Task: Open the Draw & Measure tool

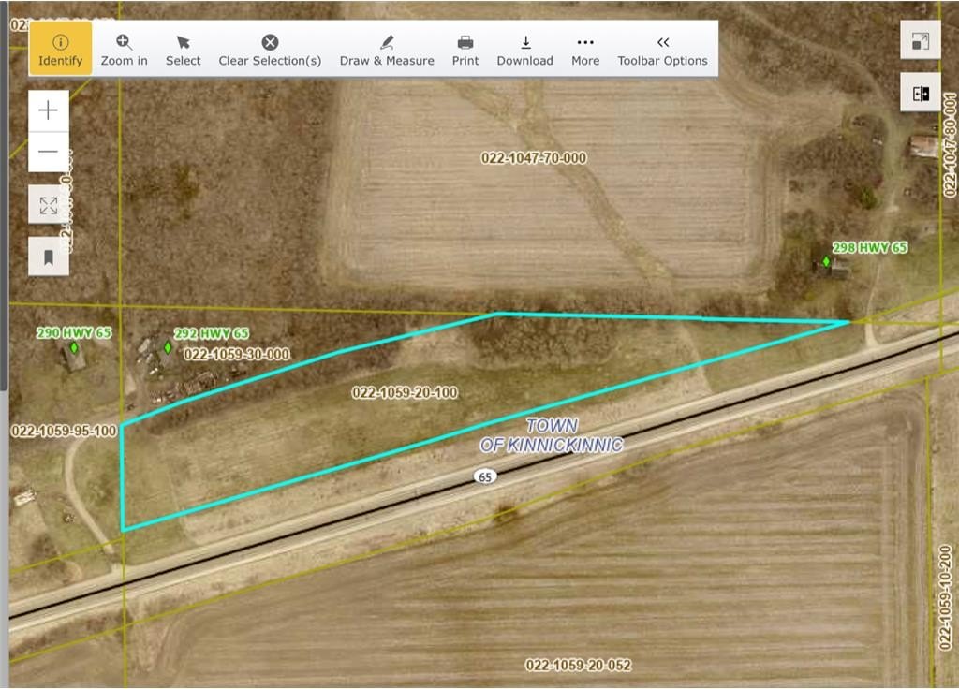Action: [387, 50]
